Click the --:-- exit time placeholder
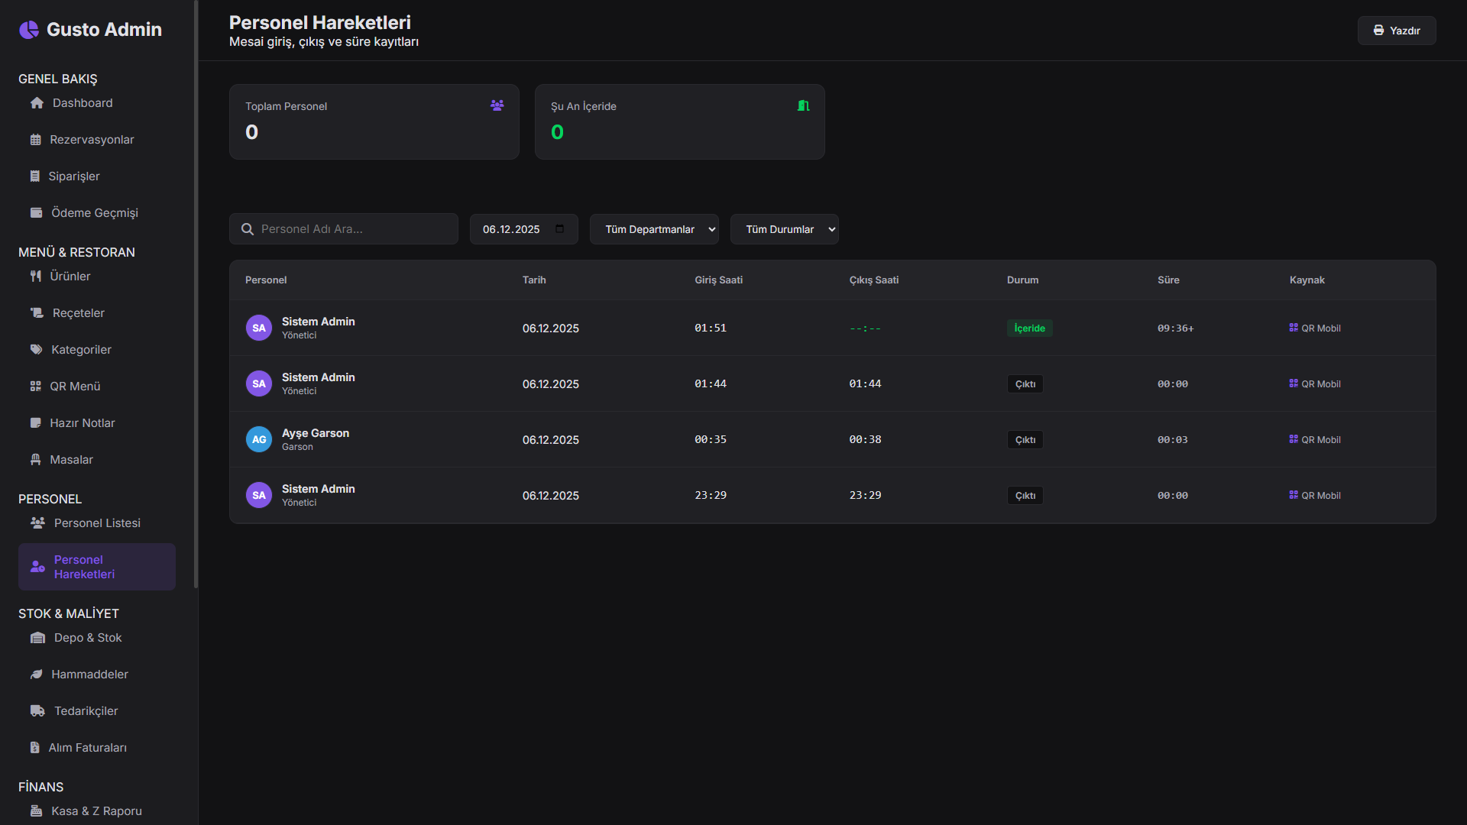1467x825 pixels. pos(865,328)
